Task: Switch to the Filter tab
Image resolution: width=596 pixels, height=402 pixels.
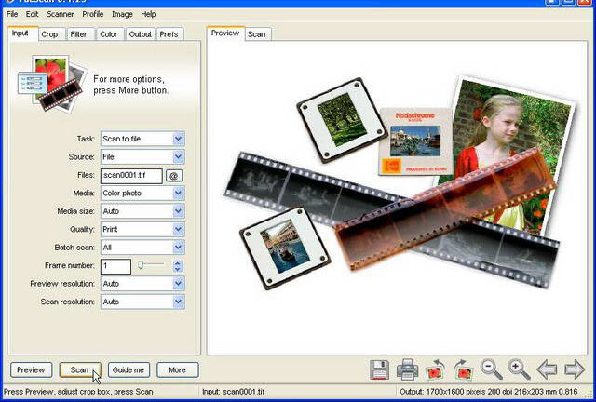Action: (78, 34)
